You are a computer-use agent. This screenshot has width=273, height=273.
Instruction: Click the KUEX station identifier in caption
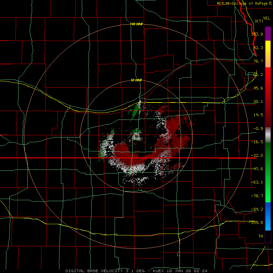(x=158, y=271)
